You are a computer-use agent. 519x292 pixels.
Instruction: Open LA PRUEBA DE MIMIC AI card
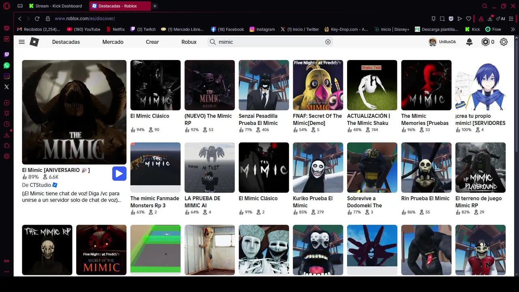pyautogui.click(x=210, y=179)
